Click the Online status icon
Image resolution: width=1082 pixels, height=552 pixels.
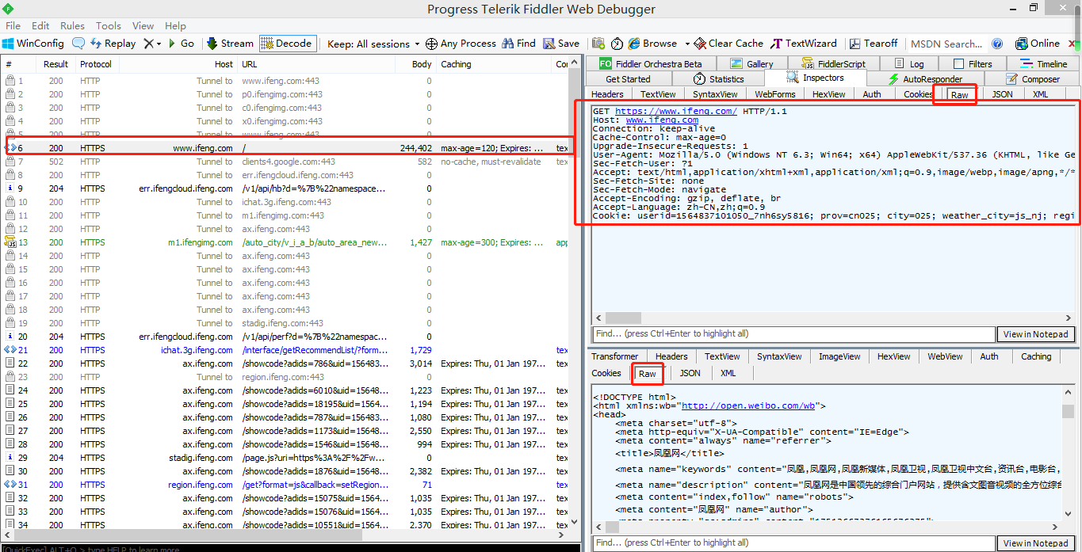(x=1020, y=44)
